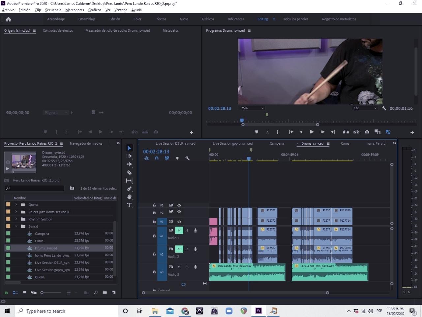Click New Bin icon in Project panel
Viewport: 422px width, 317px height.
[105, 292]
